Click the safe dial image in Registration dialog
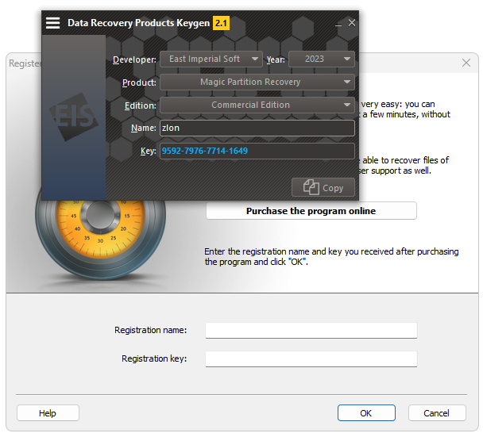 pos(100,240)
